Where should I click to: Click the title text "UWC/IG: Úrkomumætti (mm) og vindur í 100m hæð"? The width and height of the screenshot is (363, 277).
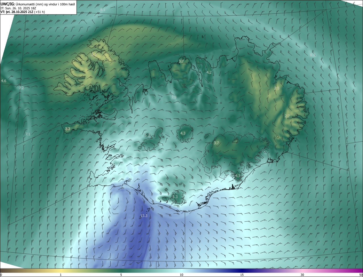[37, 4]
